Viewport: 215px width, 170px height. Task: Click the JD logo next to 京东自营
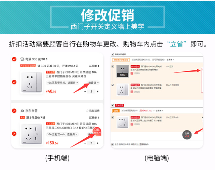click(22, 111)
